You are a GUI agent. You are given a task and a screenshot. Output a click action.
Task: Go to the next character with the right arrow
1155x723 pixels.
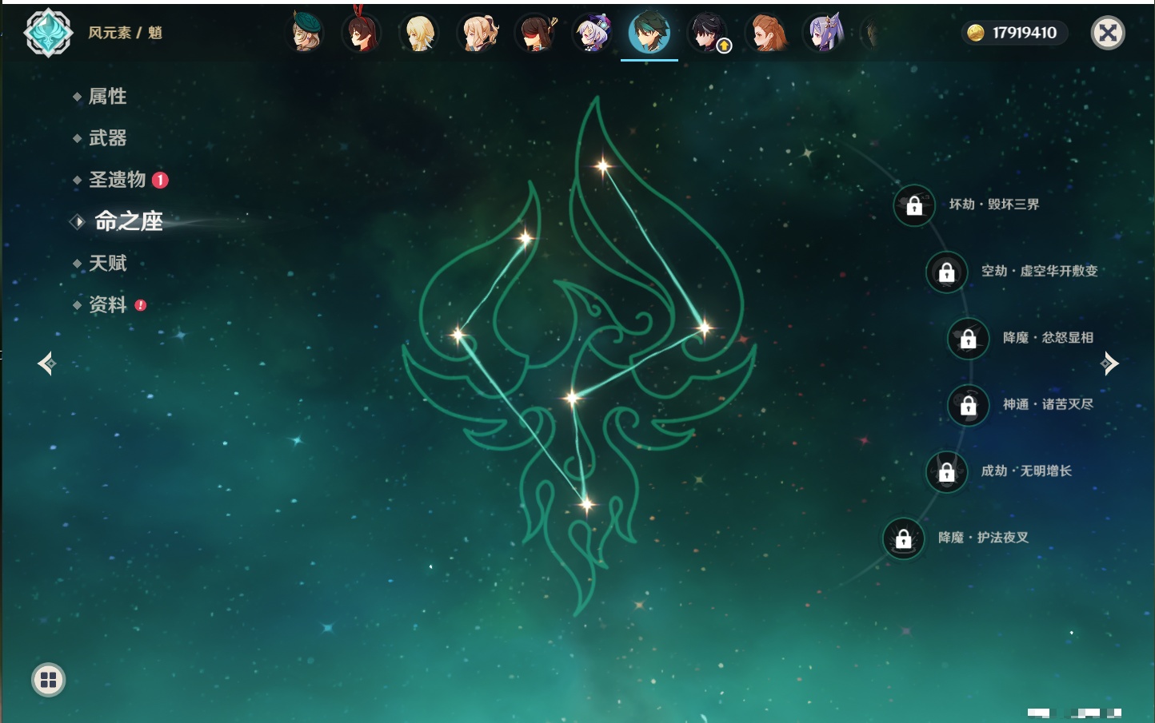[x=1109, y=363]
